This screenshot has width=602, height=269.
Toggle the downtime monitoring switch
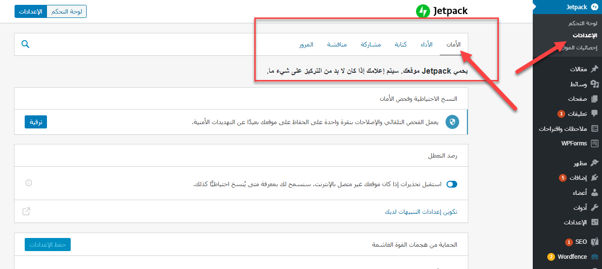(452, 184)
